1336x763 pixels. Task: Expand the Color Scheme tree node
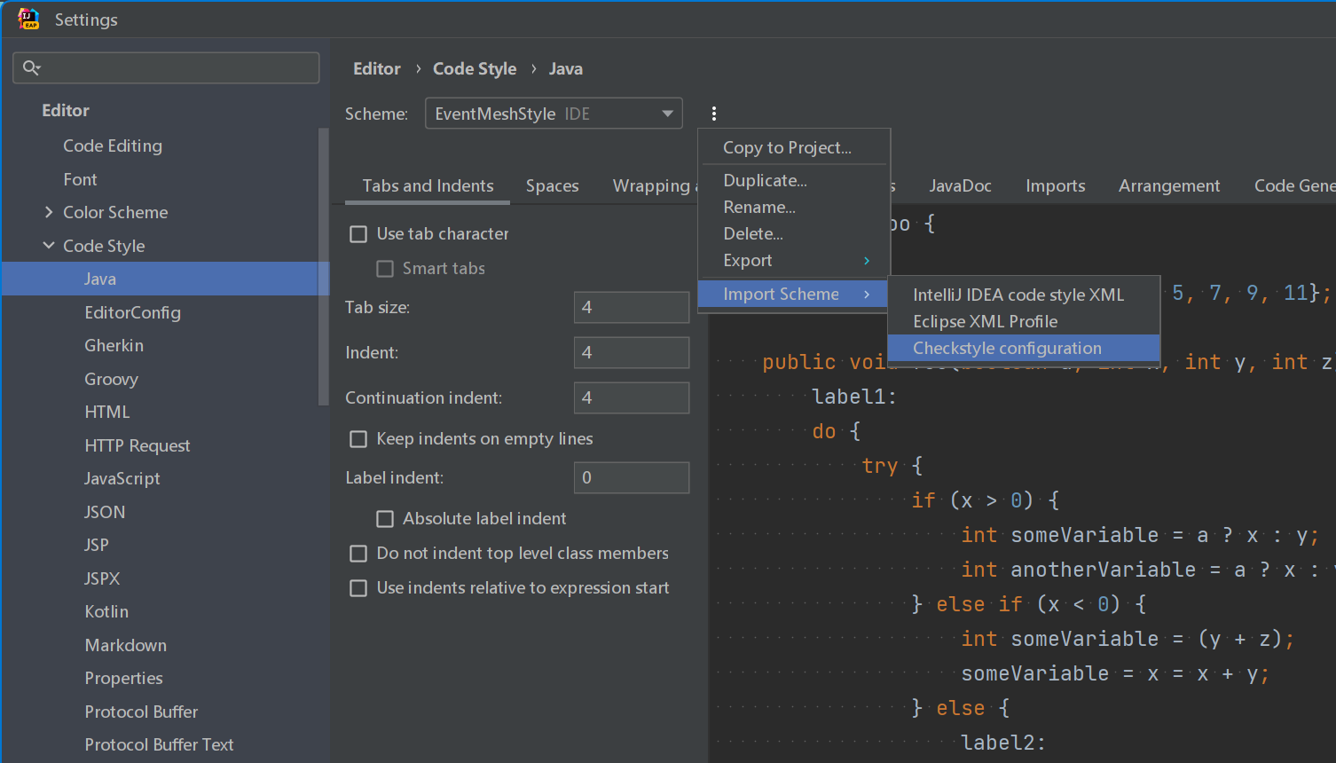click(x=49, y=212)
